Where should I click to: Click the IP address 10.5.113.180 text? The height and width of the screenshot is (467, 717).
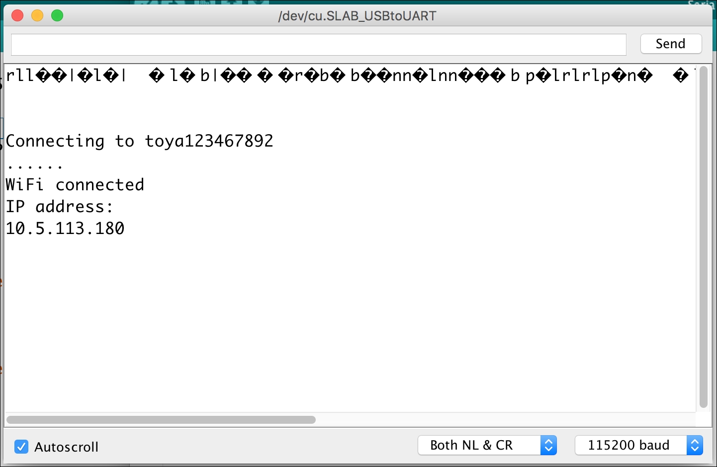point(65,229)
